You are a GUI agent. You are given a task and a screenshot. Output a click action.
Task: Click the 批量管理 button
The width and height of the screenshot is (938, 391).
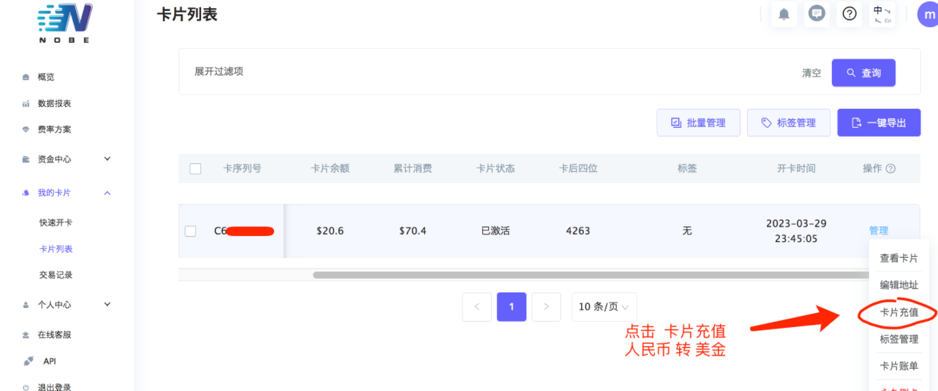[x=698, y=122]
